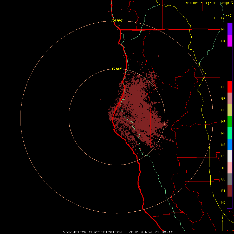Click the RF purple color swatch
The image size is (234, 234).
click(x=230, y=29)
